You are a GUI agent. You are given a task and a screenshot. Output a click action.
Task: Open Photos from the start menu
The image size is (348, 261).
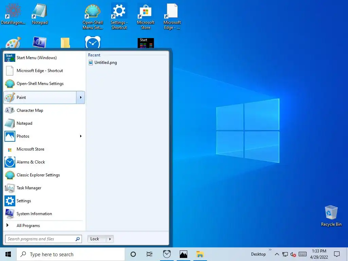(44, 136)
